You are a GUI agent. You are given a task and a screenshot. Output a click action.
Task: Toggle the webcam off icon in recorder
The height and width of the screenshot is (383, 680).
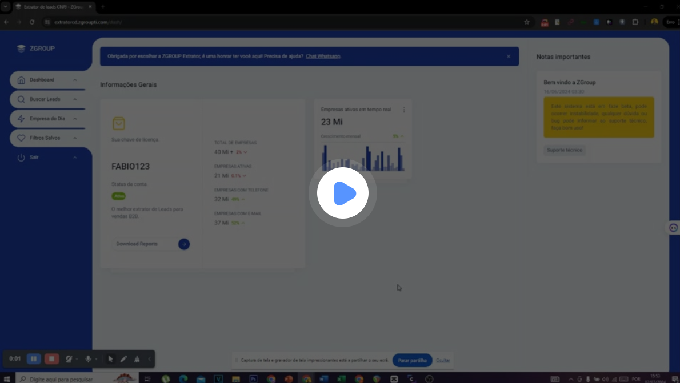tap(69, 358)
